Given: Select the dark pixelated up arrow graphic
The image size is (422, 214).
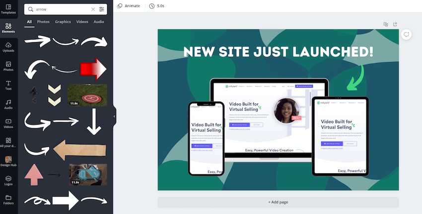Looking at the screenshot, I should [34, 95].
